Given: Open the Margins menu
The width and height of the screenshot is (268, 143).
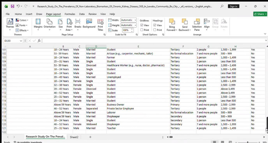Looking at the screenshot, I should pos(38,25).
